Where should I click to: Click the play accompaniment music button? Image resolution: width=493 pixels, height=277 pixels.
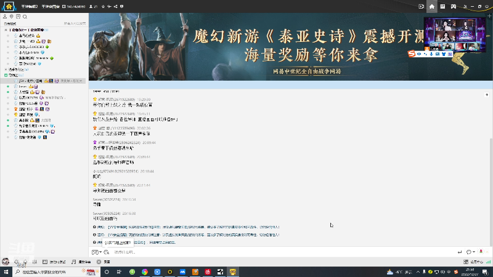(x=81, y=262)
